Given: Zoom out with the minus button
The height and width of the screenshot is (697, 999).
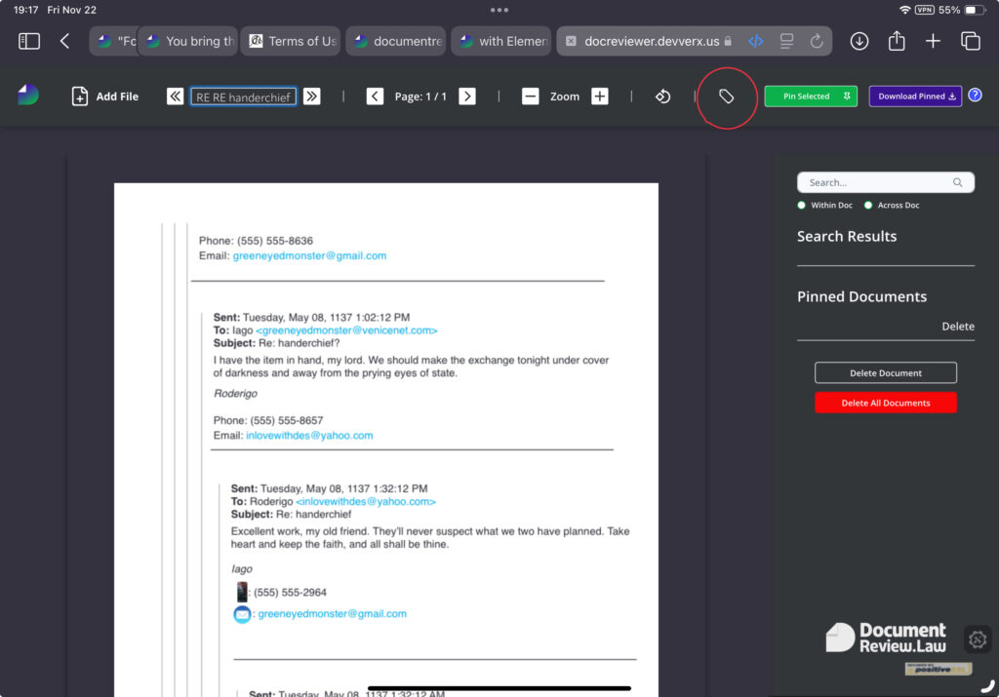Looking at the screenshot, I should point(530,97).
